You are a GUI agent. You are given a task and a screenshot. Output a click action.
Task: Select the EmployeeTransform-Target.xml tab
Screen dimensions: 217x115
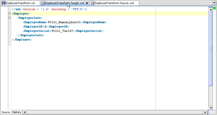65,3
